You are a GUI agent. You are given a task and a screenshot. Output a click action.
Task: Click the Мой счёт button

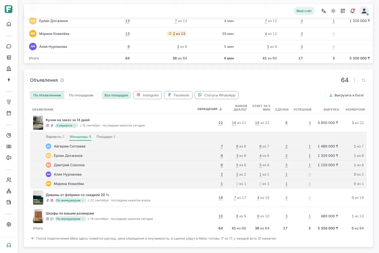click(x=304, y=11)
